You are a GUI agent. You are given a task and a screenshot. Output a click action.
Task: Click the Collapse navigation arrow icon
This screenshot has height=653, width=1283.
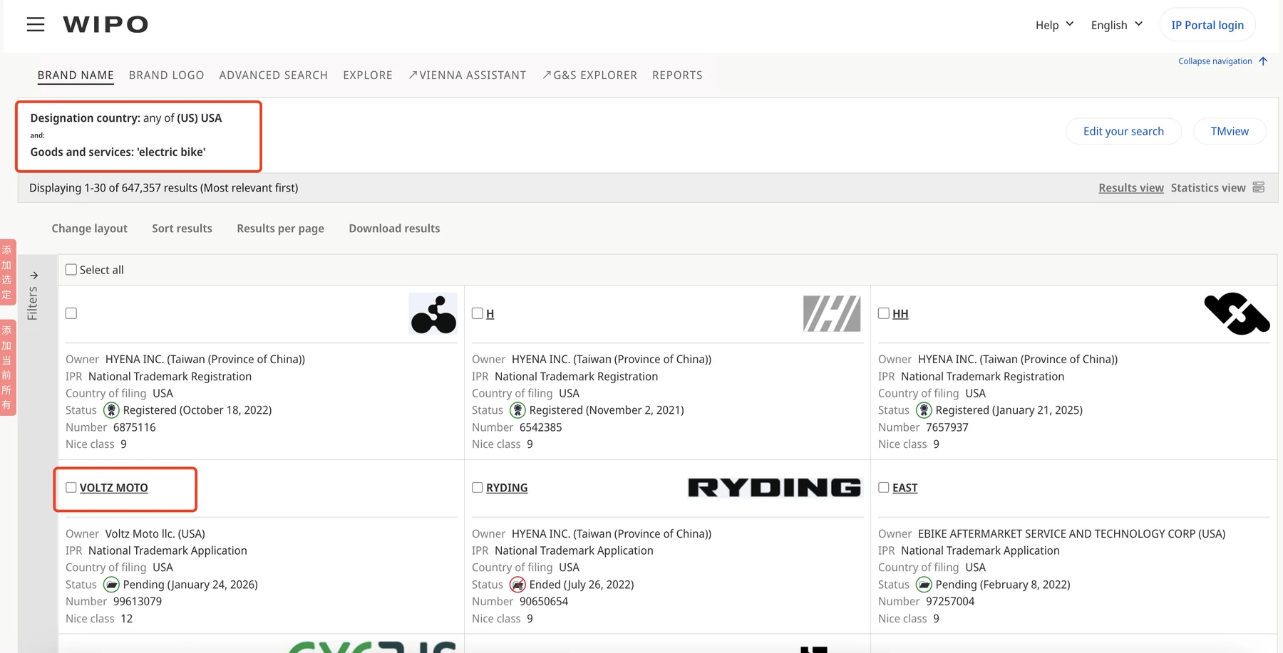(1263, 61)
